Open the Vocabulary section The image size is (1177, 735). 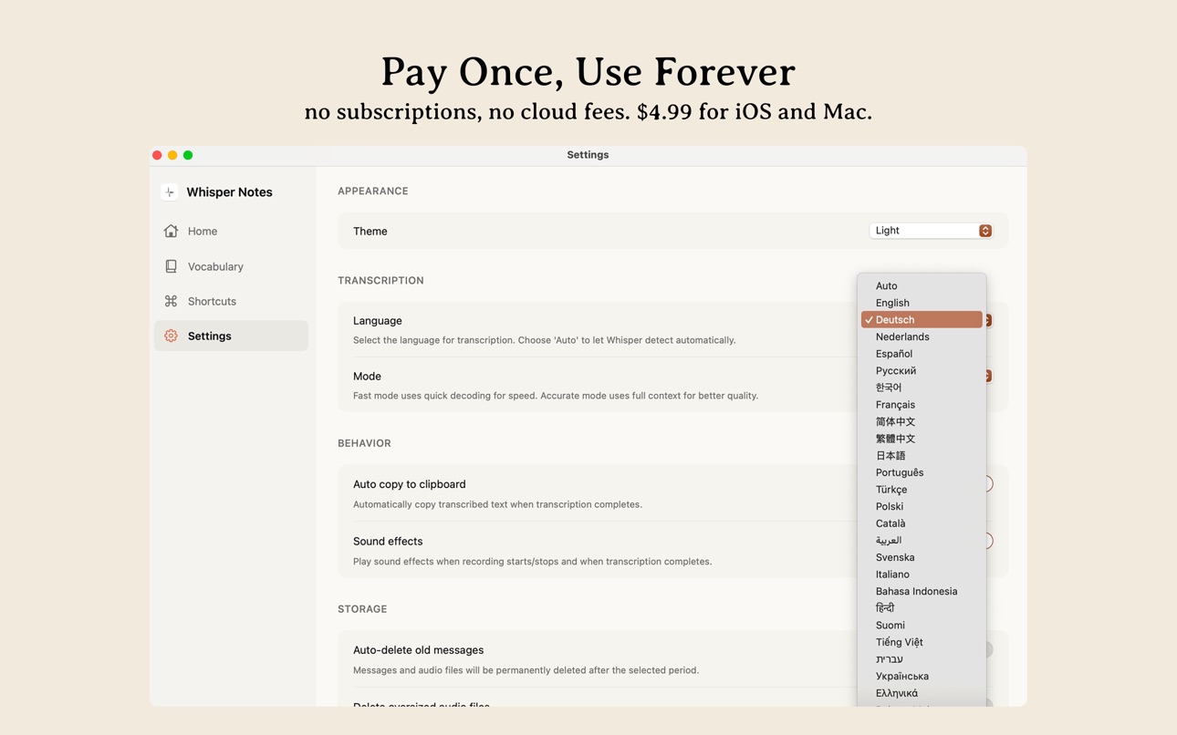pyautogui.click(x=231, y=266)
